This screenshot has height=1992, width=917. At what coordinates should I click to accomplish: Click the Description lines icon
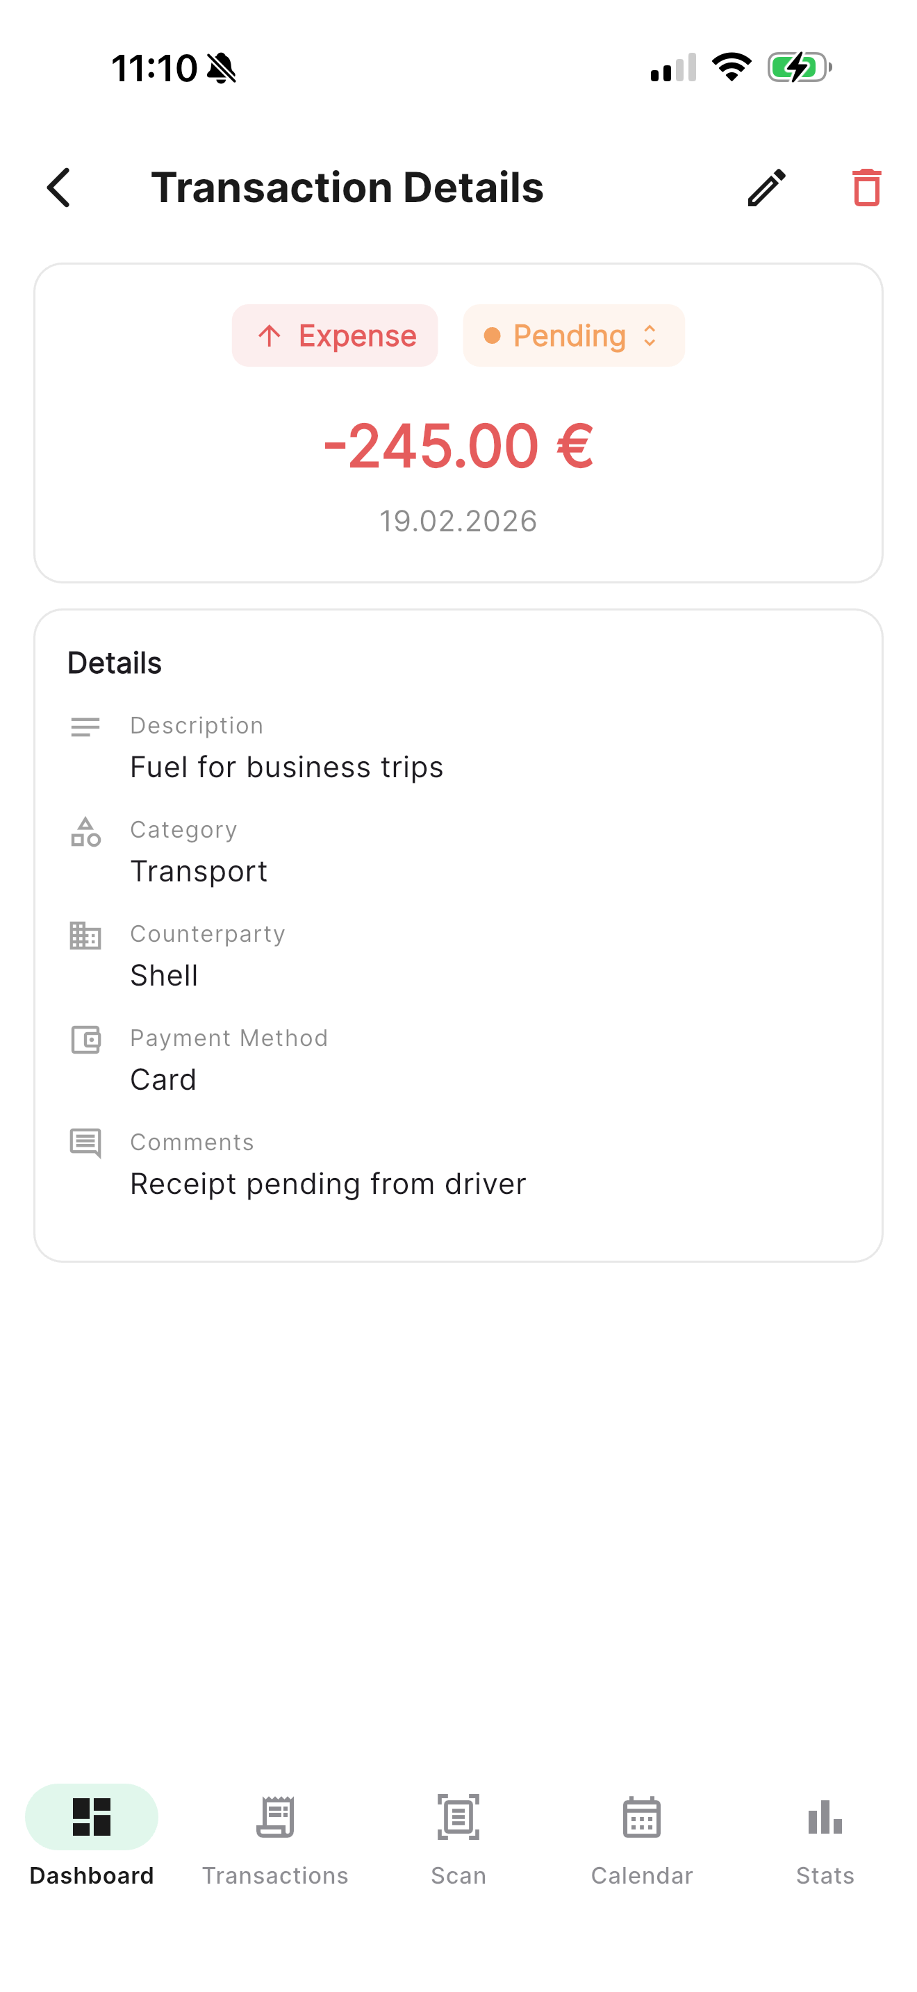(x=85, y=727)
